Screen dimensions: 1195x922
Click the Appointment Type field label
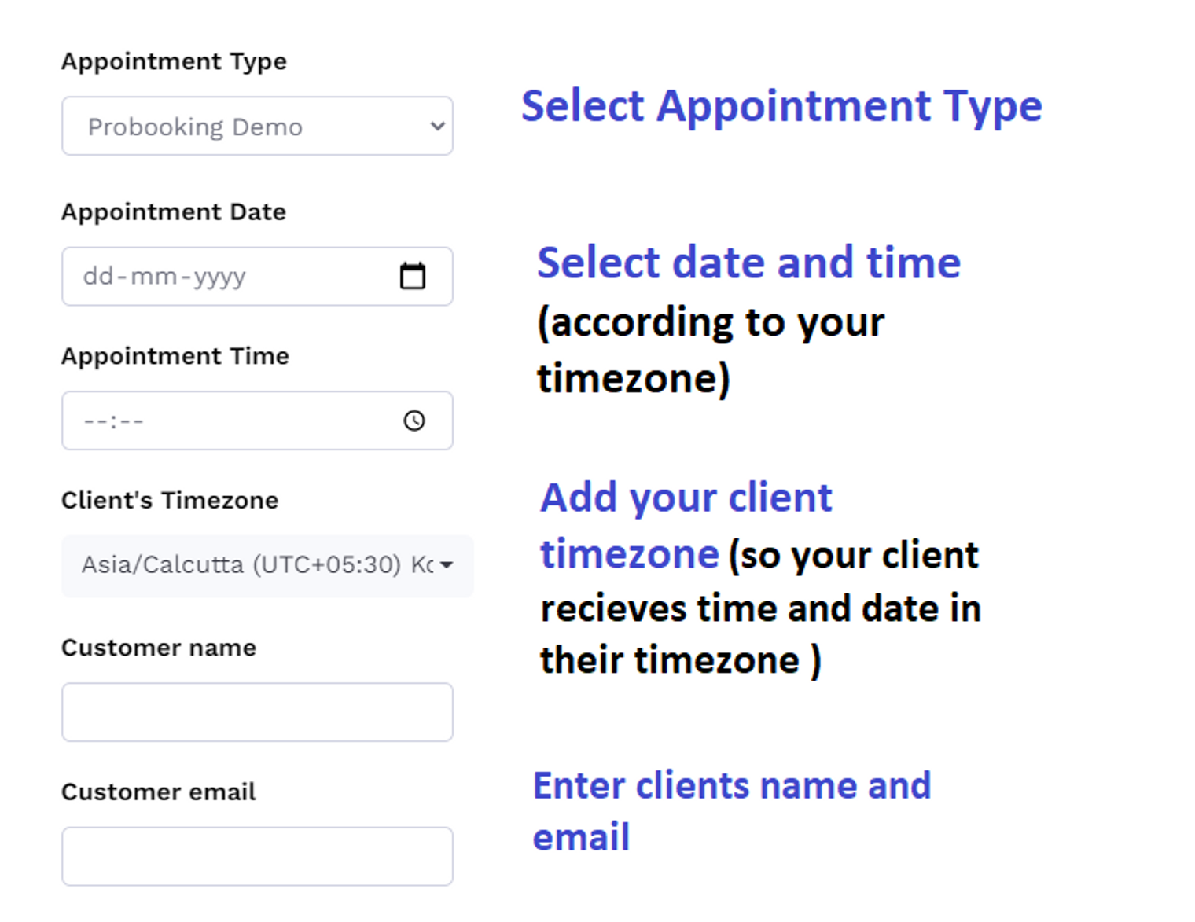pyautogui.click(x=174, y=61)
